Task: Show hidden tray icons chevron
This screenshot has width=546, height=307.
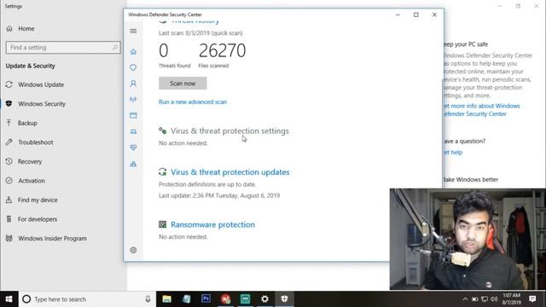Action: click(465, 299)
